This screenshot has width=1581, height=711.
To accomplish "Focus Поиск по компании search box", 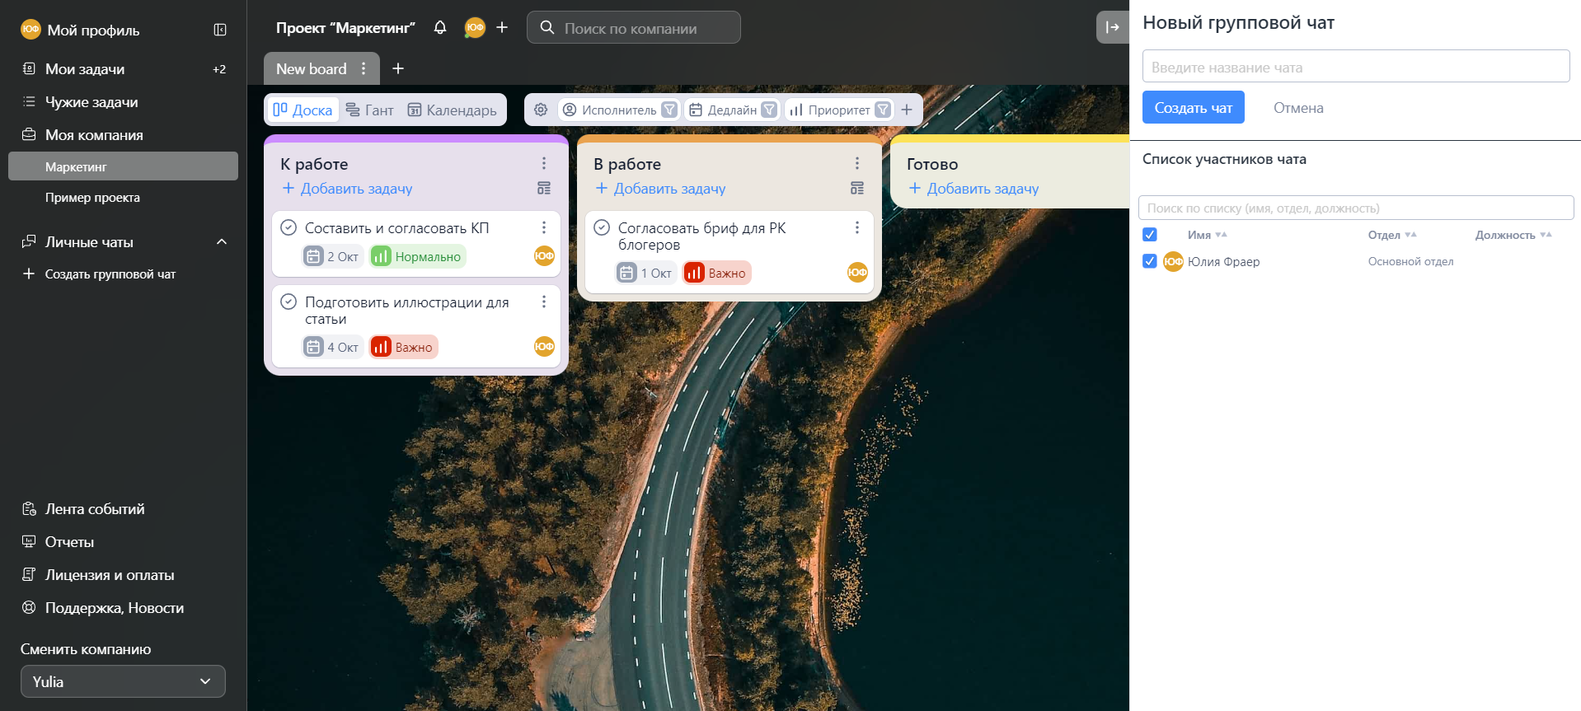I will click(x=634, y=27).
